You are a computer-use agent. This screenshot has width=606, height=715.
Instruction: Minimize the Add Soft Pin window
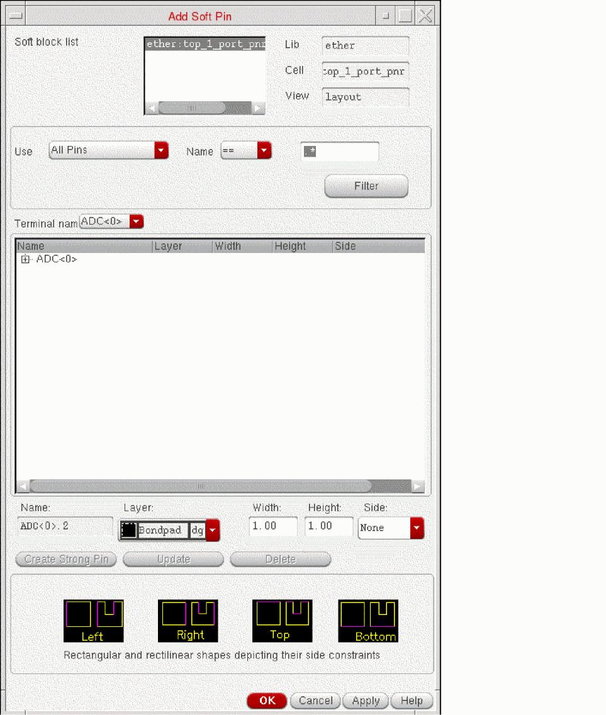386,16
